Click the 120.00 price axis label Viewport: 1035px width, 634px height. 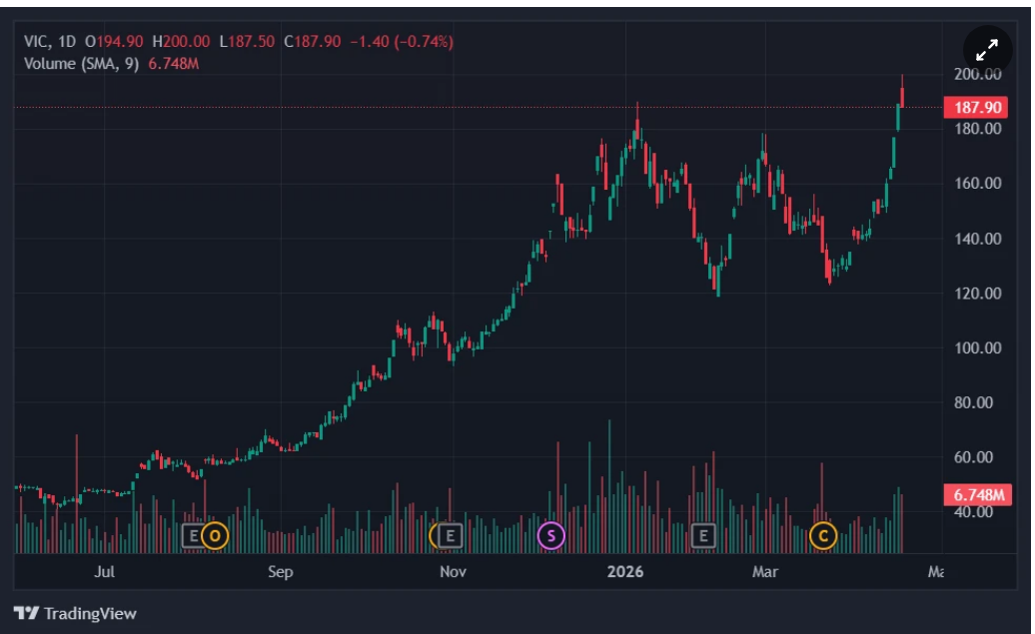(978, 294)
